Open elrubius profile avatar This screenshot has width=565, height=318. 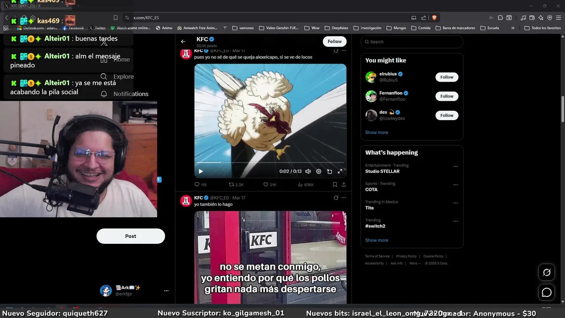(371, 77)
